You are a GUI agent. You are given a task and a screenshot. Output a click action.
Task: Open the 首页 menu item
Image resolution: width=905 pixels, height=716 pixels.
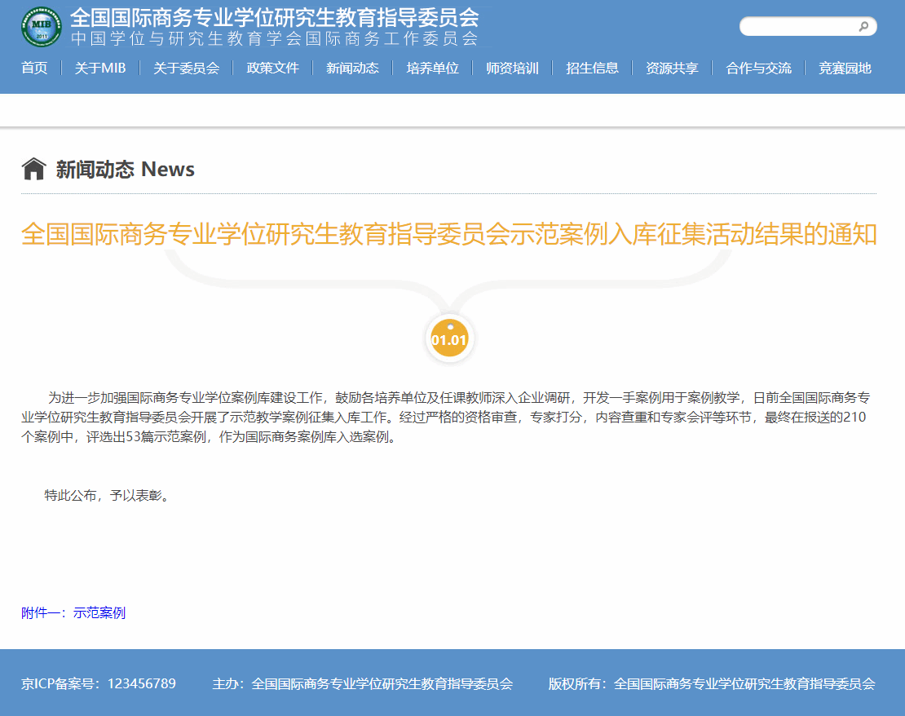(34, 69)
